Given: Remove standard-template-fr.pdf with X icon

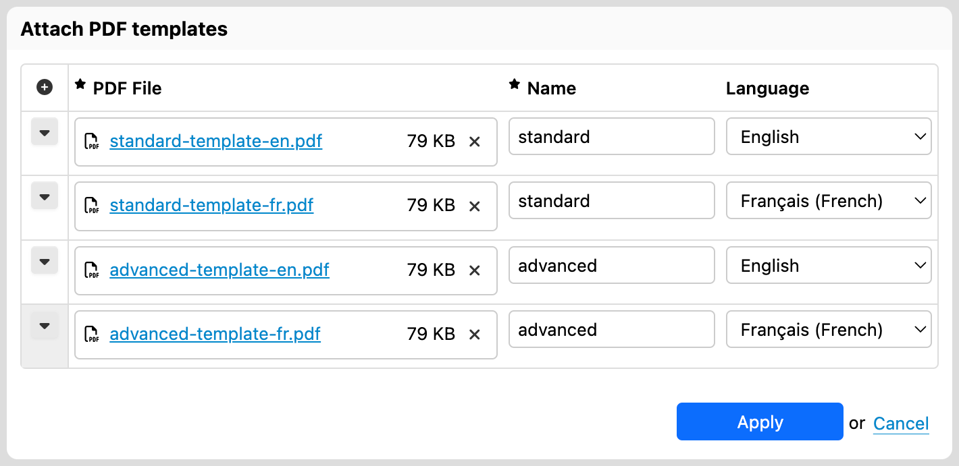Looking at the screenshot, I should tap(475, 206).
